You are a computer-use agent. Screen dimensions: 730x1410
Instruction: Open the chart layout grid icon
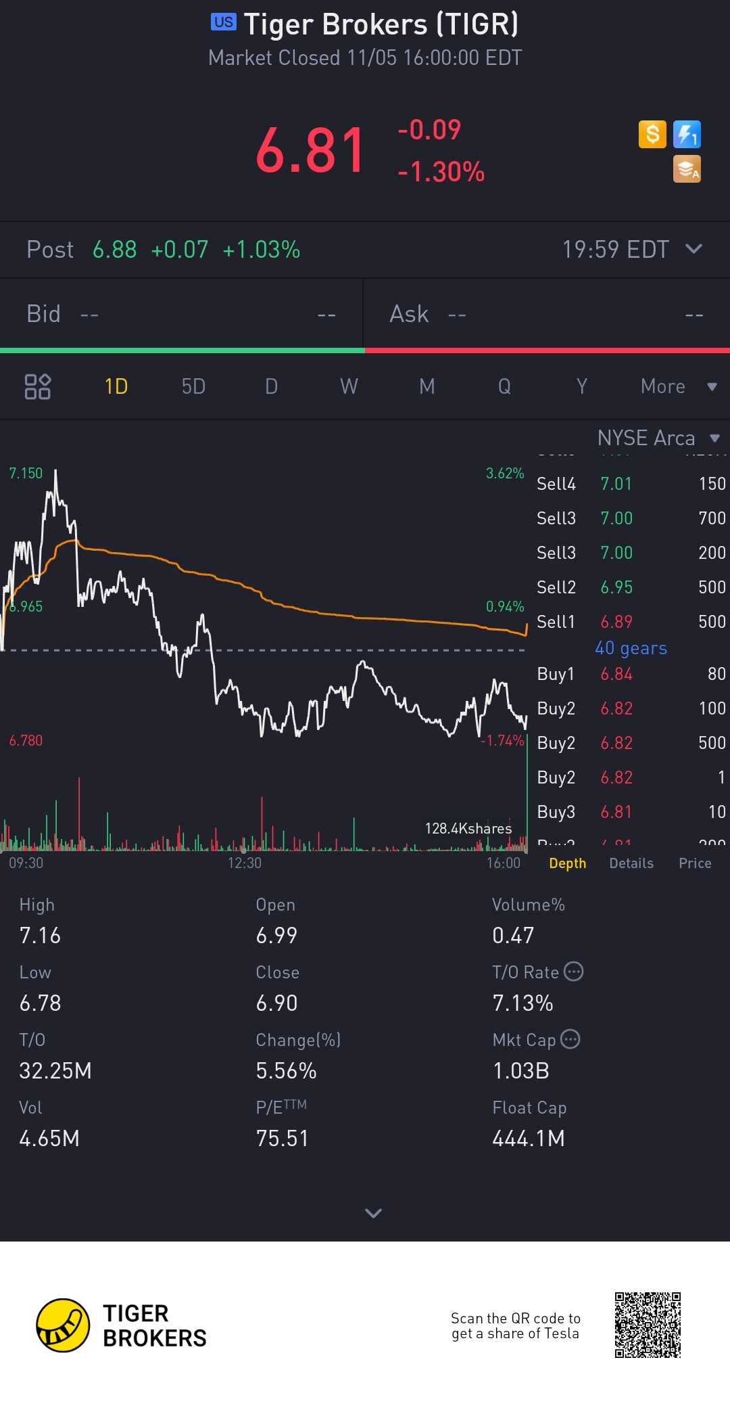click(38, 386)
